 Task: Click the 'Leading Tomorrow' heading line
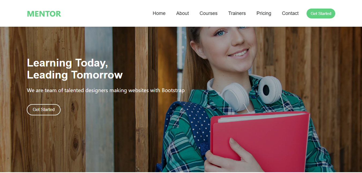[x=75, y=75]
